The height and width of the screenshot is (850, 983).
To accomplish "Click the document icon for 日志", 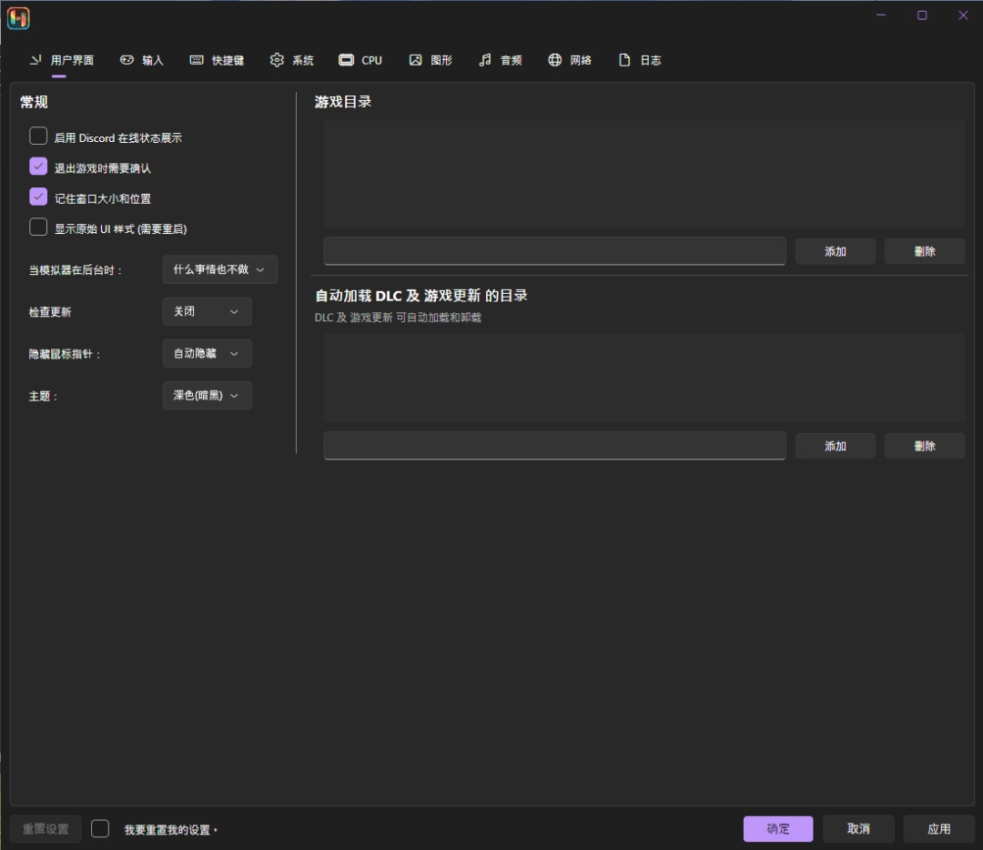I will (624, 60).
